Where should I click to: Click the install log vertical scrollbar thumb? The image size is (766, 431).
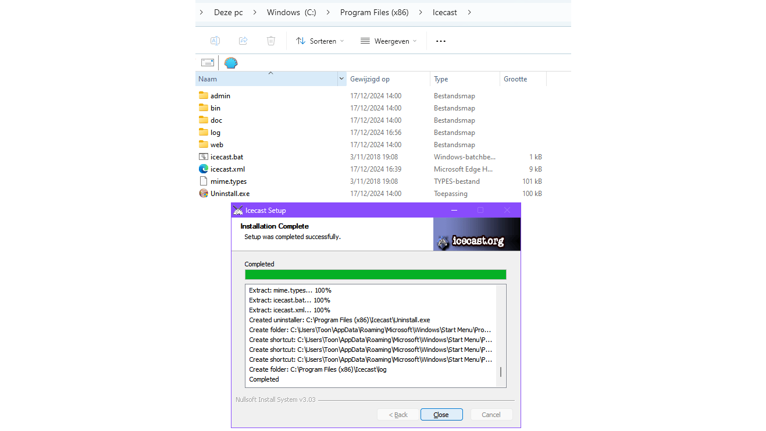click(501, 372)
